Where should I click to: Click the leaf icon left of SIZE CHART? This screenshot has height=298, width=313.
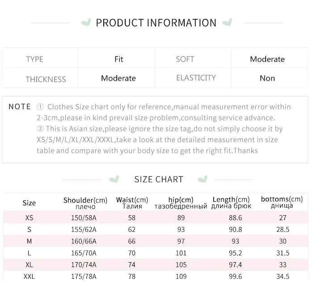point(115,179)
